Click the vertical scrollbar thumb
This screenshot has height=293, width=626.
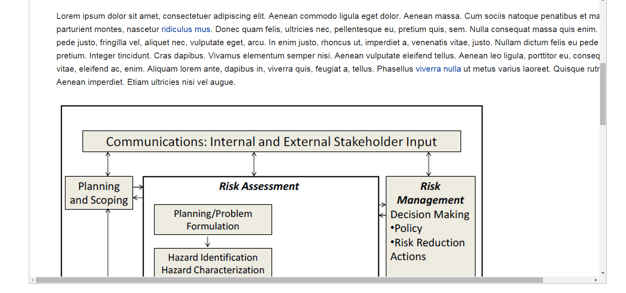(603, 94)
